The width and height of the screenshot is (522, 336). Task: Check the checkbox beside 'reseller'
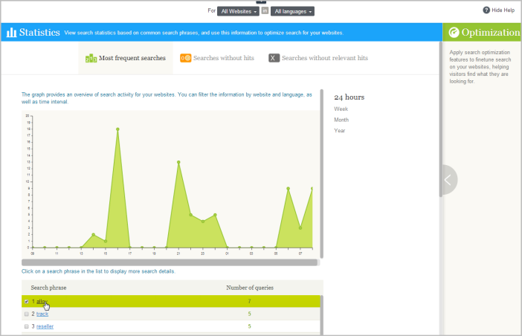tap(26, 326)
